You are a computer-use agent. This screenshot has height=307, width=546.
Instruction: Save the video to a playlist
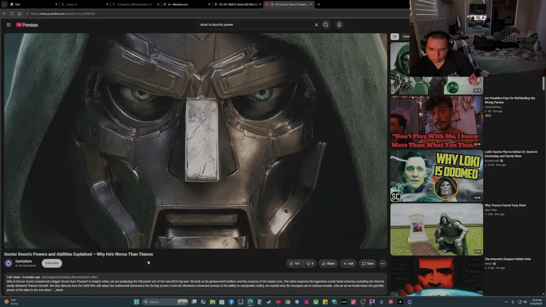[x=368, y=264]
